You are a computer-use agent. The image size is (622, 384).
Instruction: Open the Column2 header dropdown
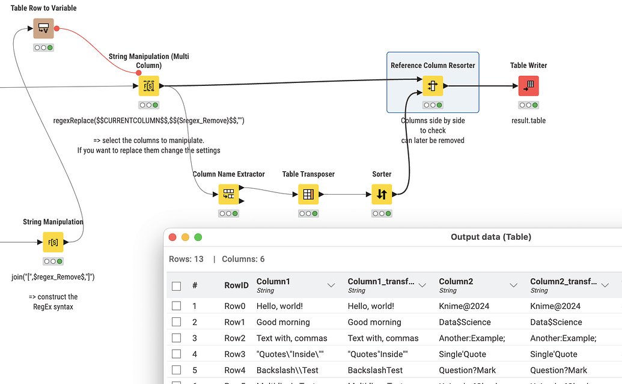(x=514, y=285)
